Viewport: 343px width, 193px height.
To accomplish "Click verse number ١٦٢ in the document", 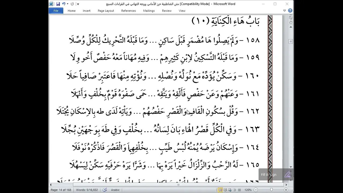I will tap(253, 111).
